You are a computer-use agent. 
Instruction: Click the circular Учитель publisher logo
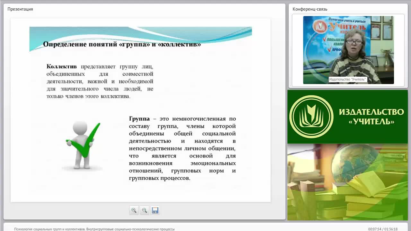311,116
